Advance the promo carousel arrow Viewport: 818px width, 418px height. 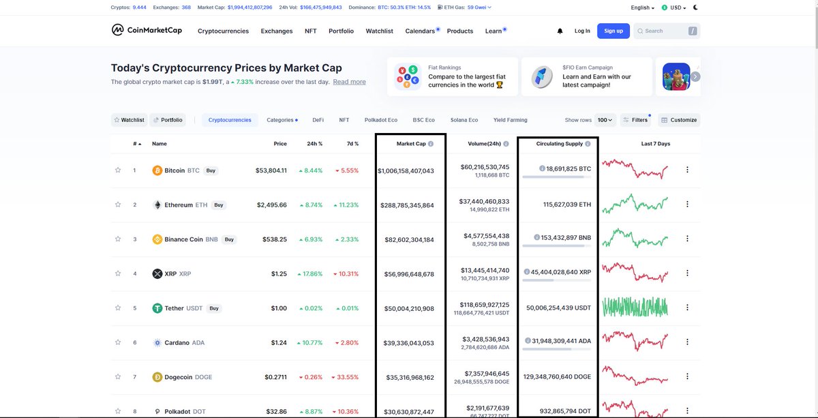(x=695, y=76)
